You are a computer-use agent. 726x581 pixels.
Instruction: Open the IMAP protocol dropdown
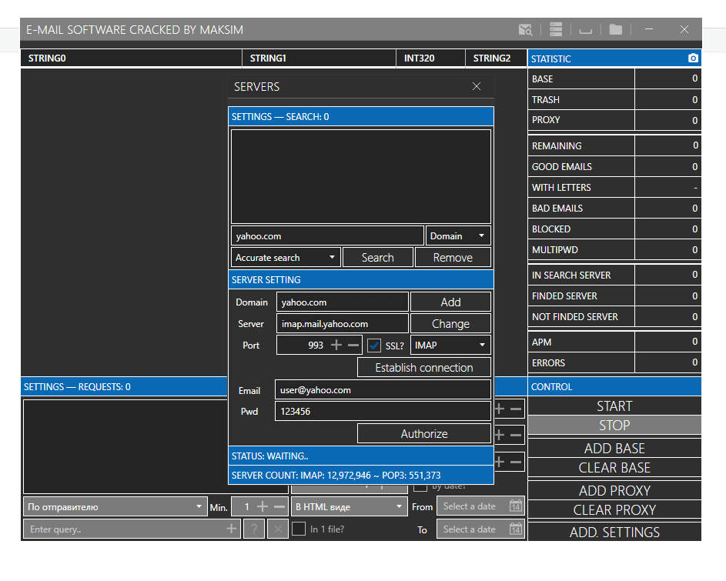click(450, 346)
